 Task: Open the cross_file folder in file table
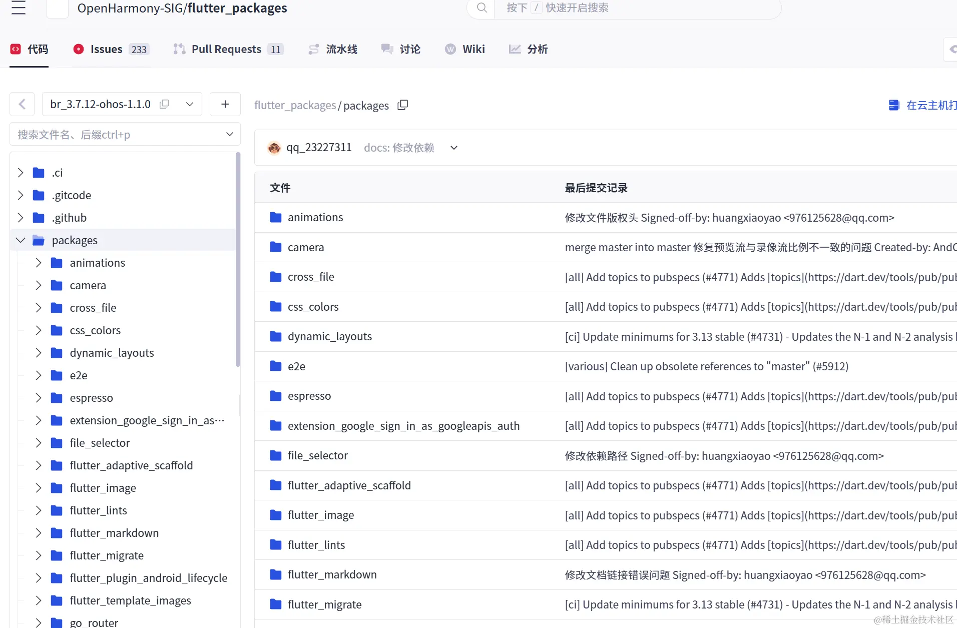click(x=311, y=277)
